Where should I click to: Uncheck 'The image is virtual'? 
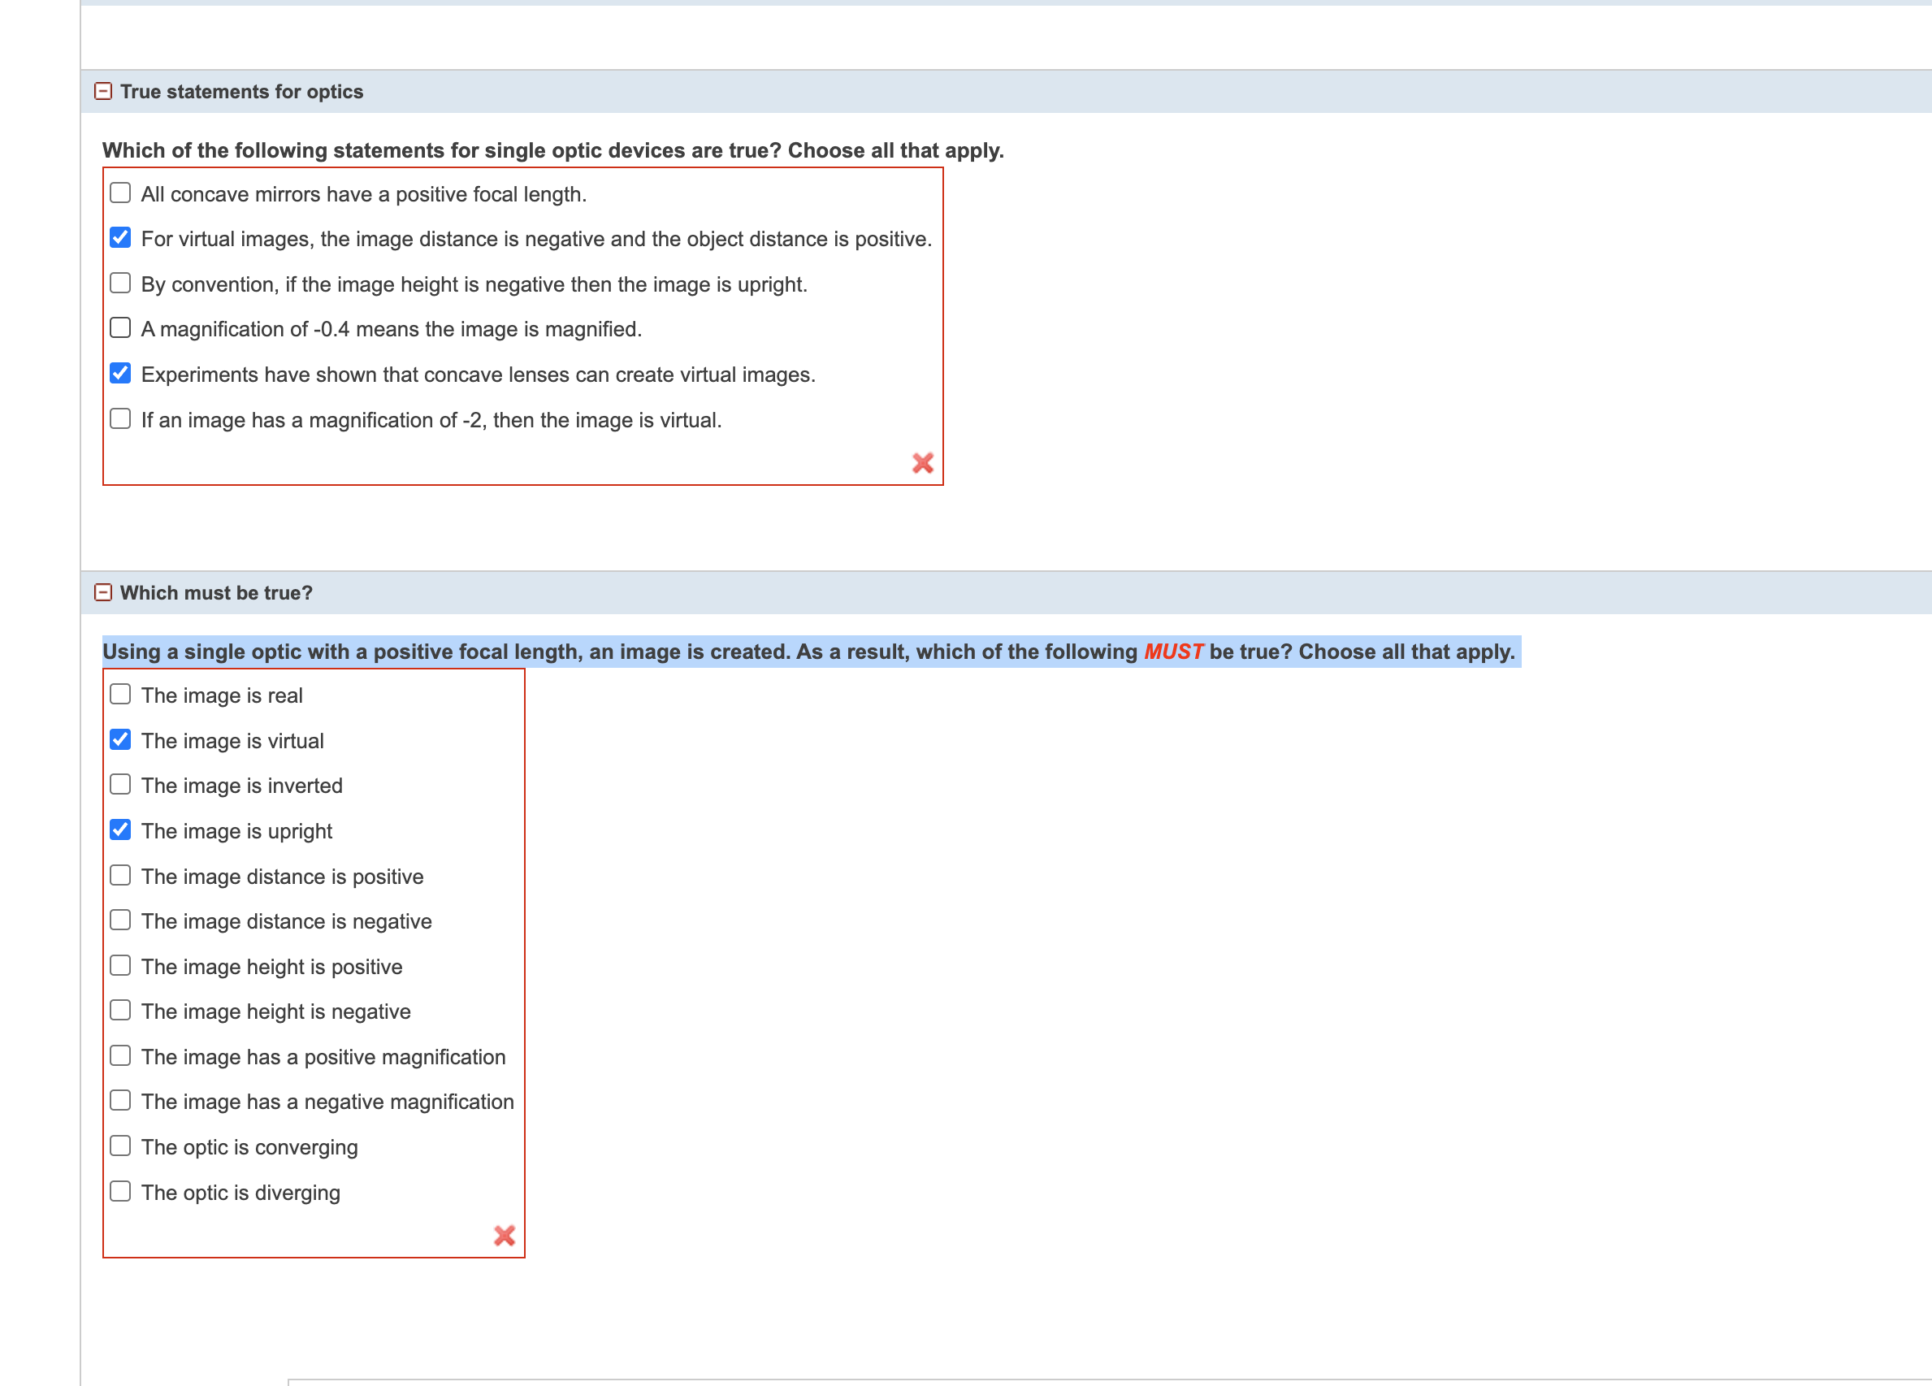tap(120, 739)
